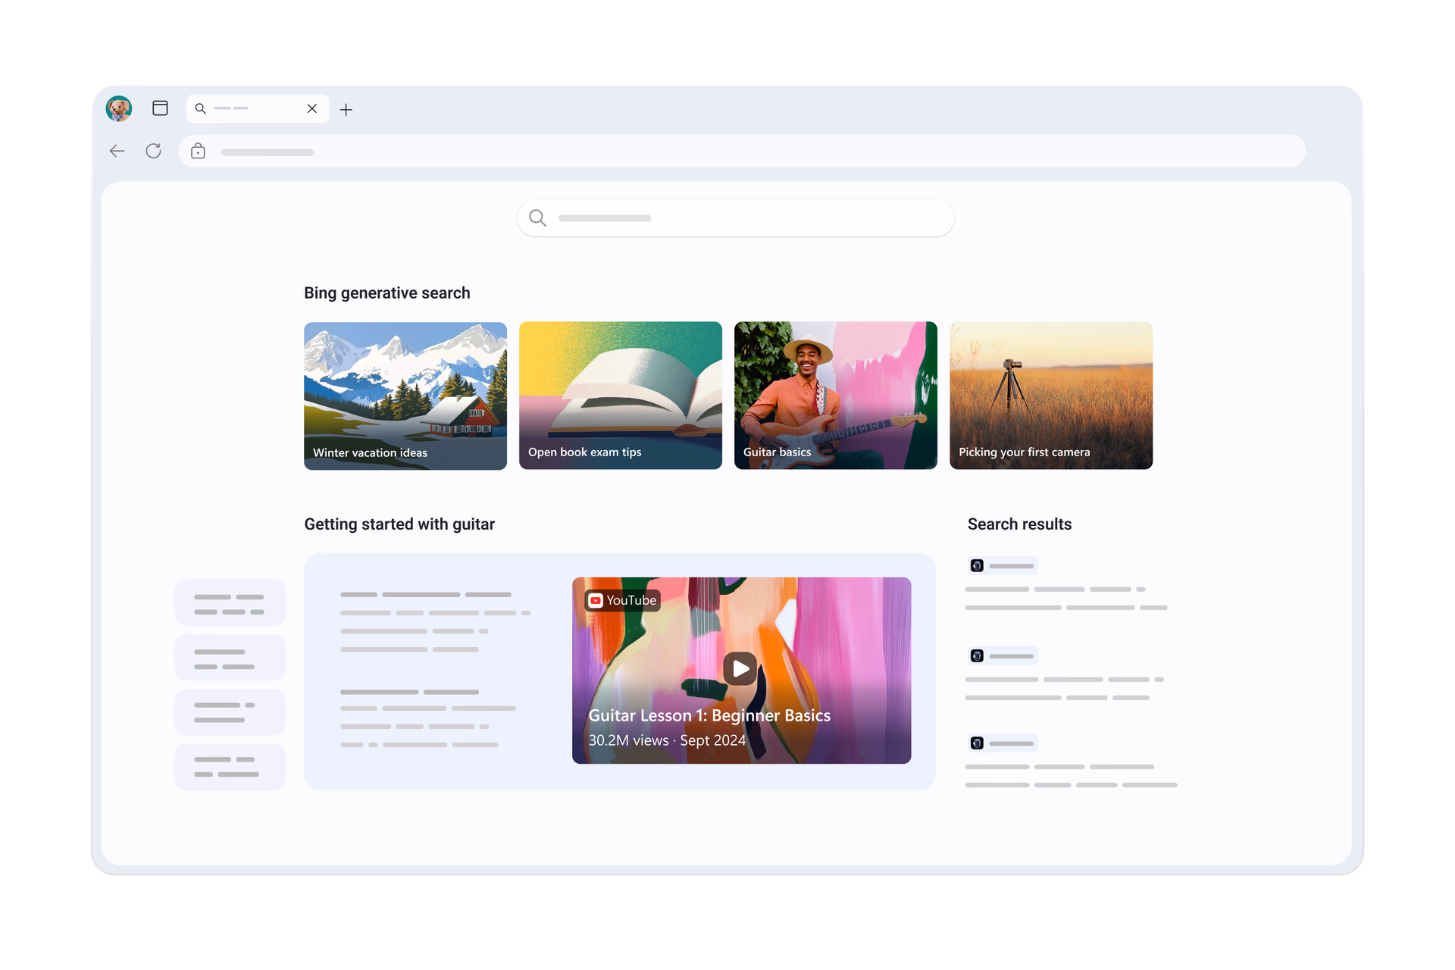1455x970 pixels.
Task: Select the Guitar basics card
Action: tap(836, 396)
